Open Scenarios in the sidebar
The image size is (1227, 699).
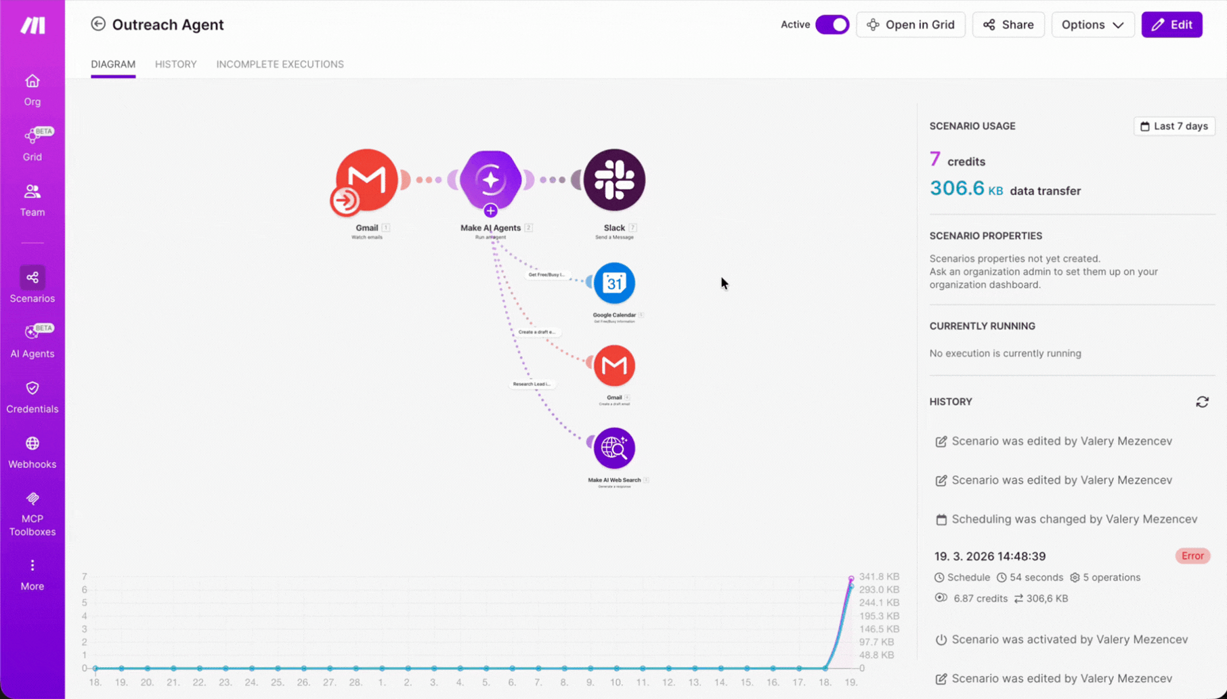(33, 284)
